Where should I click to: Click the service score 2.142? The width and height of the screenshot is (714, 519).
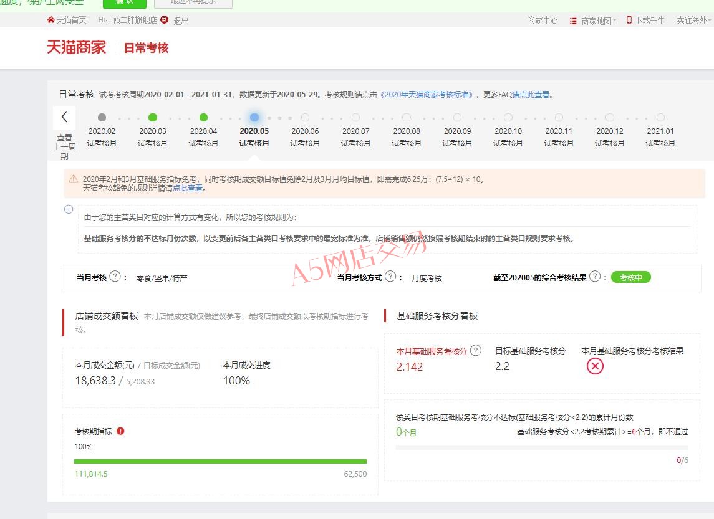click(409, 367)
